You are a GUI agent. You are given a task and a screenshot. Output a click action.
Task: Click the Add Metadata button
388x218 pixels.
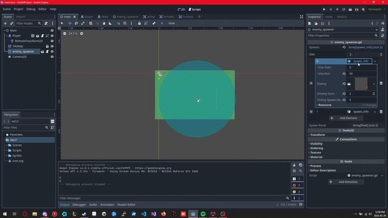pyautogui.click(x=346, y=182)
